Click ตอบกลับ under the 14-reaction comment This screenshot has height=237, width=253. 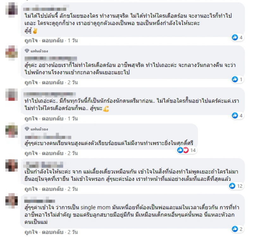coord(52,153)
